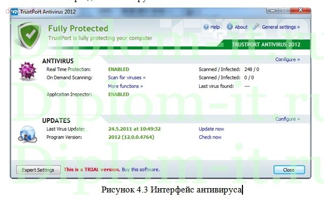Viewport: 324px width, 200px height.
Task: Click the General settings wrench icon
Action: click(x=256, y=26)
